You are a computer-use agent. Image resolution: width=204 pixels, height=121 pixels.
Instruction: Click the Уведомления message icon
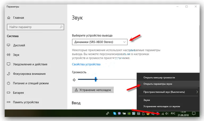tap(8, 64)
